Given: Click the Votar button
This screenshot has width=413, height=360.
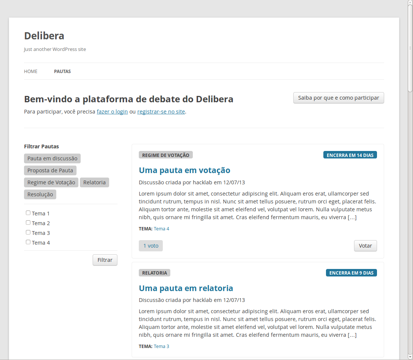Looking at the screenshot, I should click(365, 246).
